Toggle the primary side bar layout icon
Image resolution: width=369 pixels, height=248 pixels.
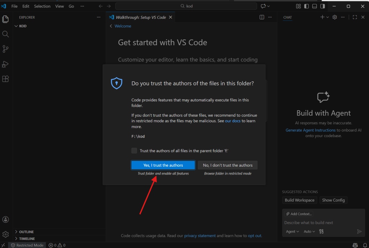click(x=306, y=6)
